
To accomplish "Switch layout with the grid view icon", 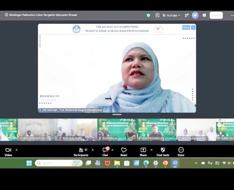I will pos(204,15).
